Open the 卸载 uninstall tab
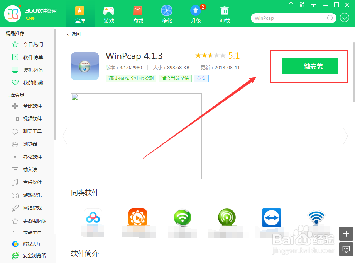The width and height of the screenshot is (355, 263). pyautogui.click(x=225, y=15)
